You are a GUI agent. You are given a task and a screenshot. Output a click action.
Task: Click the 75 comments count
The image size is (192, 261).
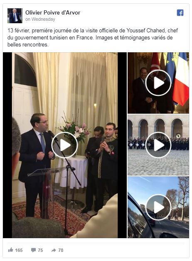[x=40, y=250]
